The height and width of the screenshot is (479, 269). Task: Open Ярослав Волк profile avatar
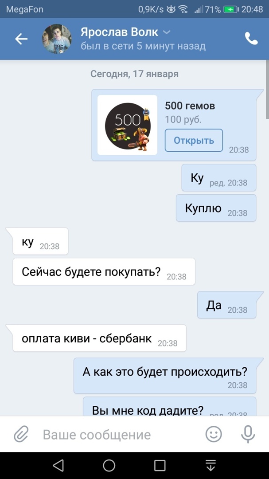point(56,39)
